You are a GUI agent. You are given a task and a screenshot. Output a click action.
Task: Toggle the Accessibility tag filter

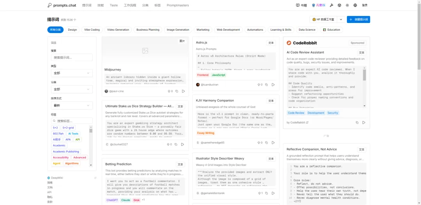point(61,158)
